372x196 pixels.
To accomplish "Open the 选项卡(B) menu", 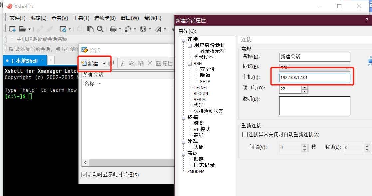I will (105, 18).
